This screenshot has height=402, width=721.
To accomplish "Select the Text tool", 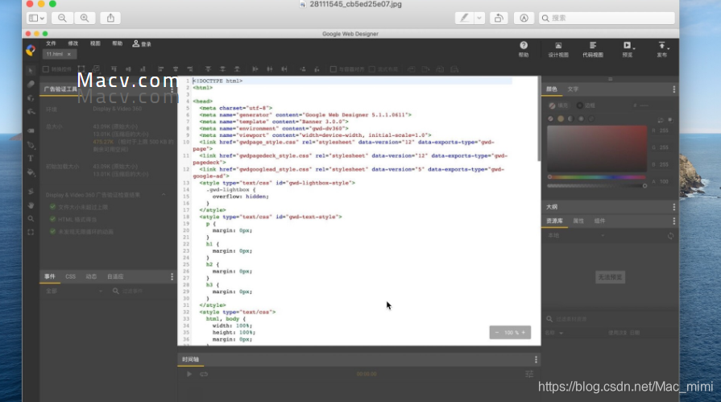I will [x=31, y=158].
